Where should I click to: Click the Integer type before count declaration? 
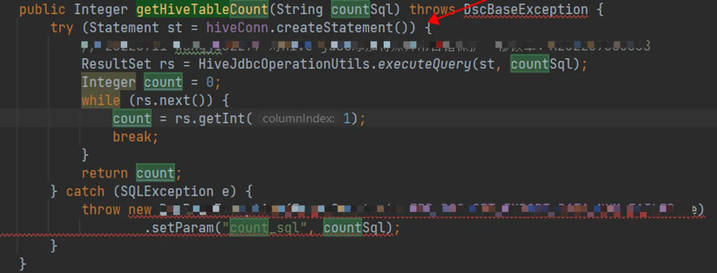click(108, 83)
